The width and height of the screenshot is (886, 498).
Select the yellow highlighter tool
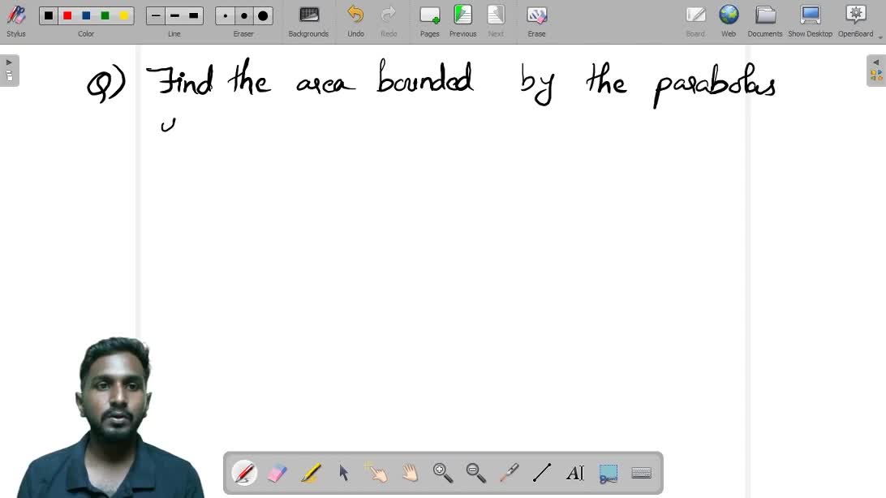click(x=311, y=473)
